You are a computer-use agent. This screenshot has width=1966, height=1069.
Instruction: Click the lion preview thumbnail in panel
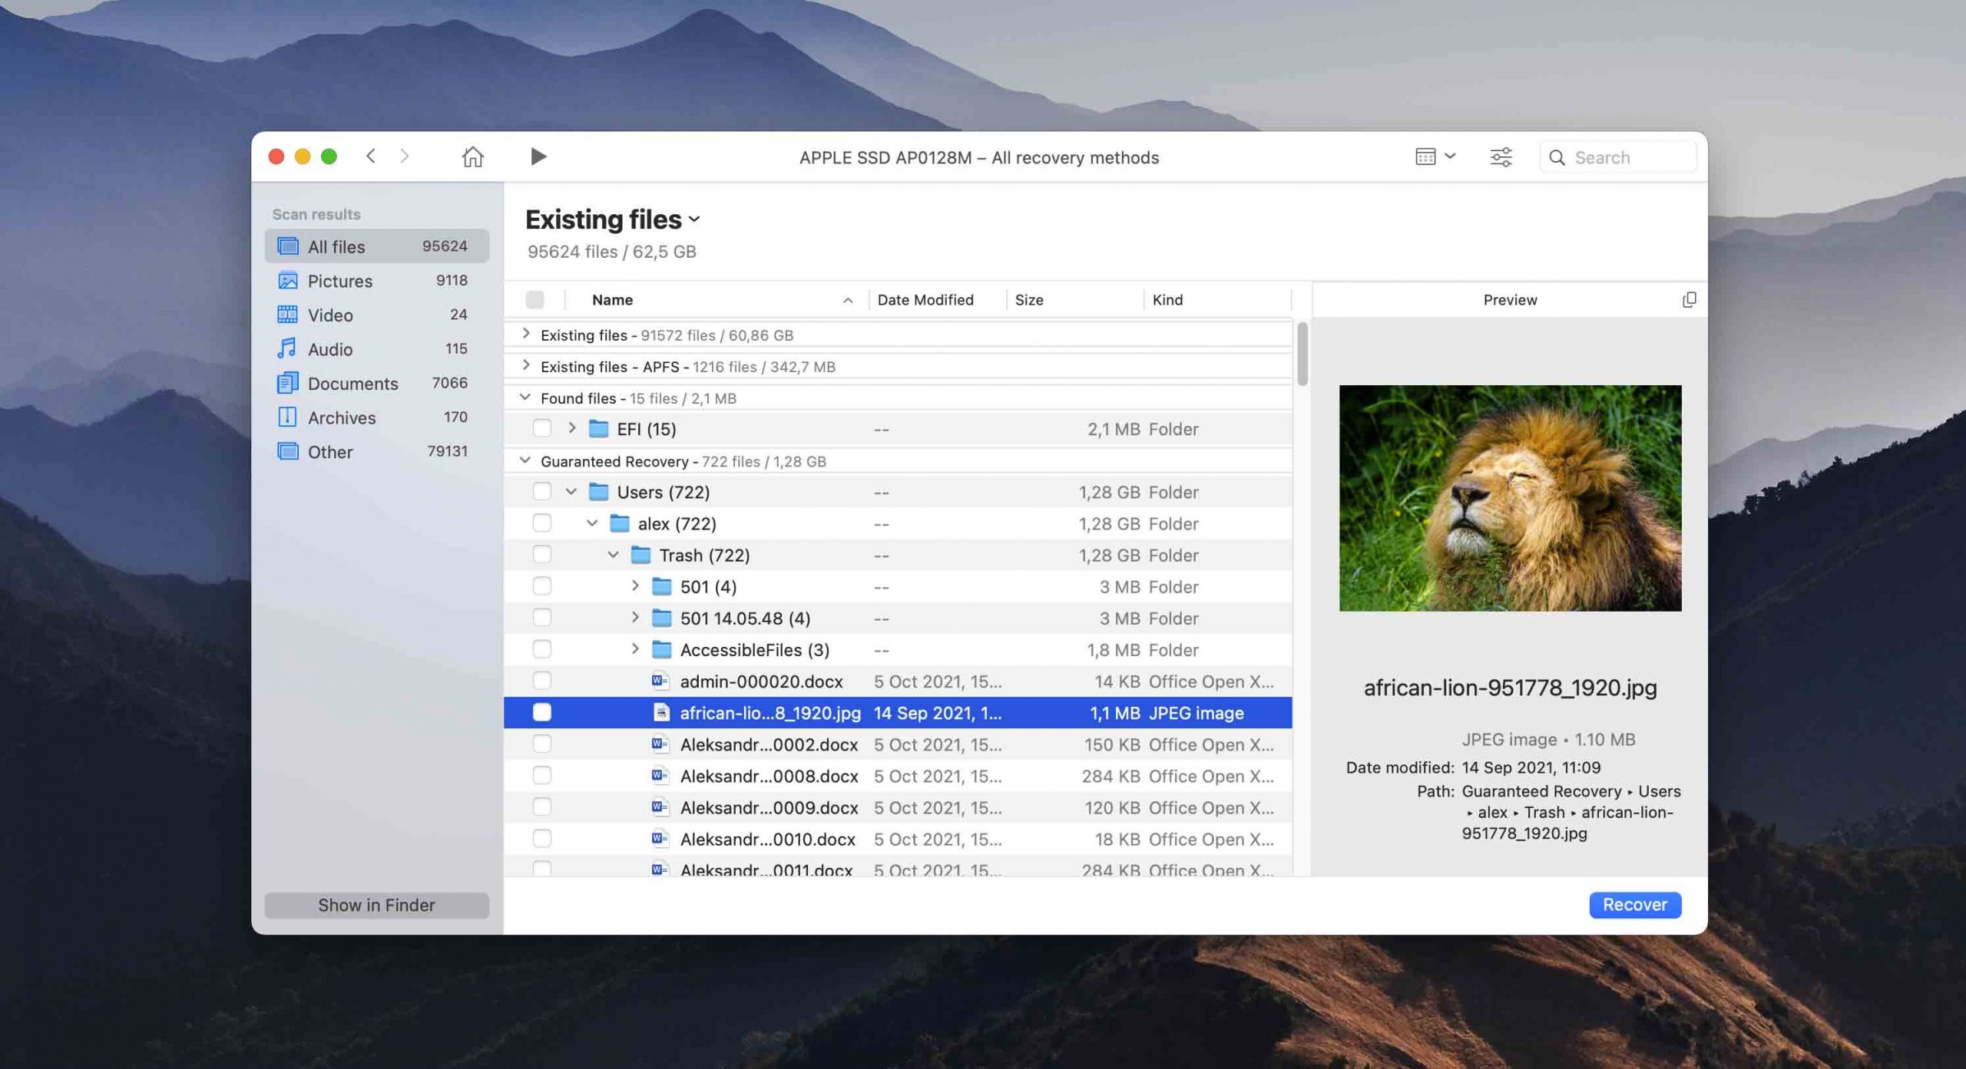click(1511, 497)
